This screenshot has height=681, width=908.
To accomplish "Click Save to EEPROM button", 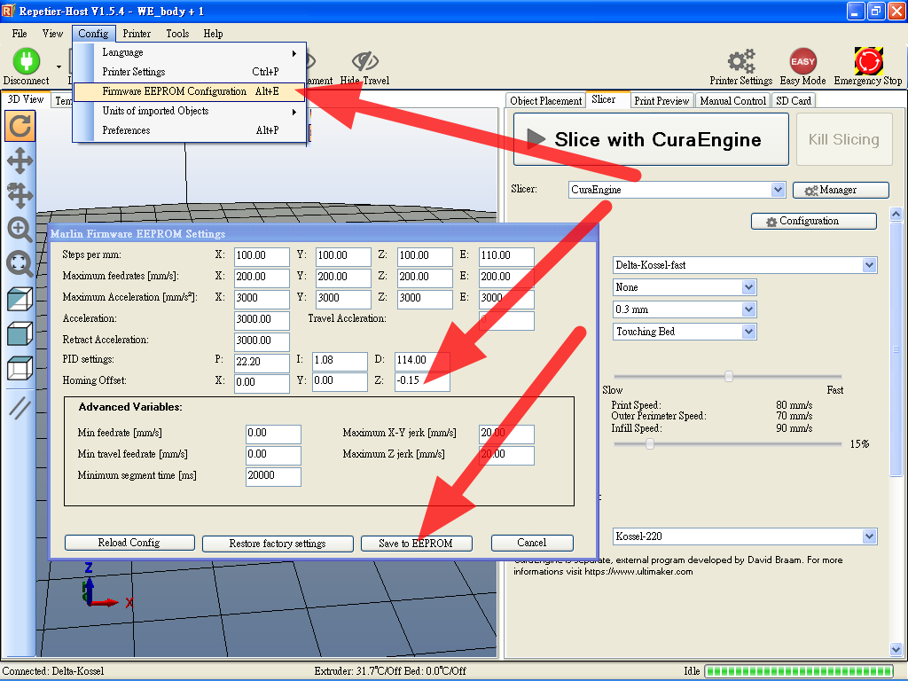I will click(x=417, y=544).
